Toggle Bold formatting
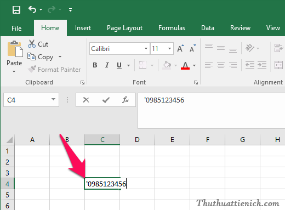 tap(95, 65)
